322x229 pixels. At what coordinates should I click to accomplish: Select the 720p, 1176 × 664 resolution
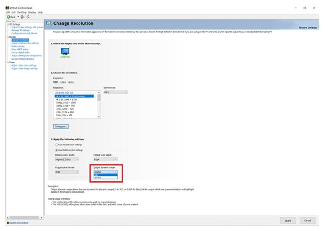[x=65, y=112]
